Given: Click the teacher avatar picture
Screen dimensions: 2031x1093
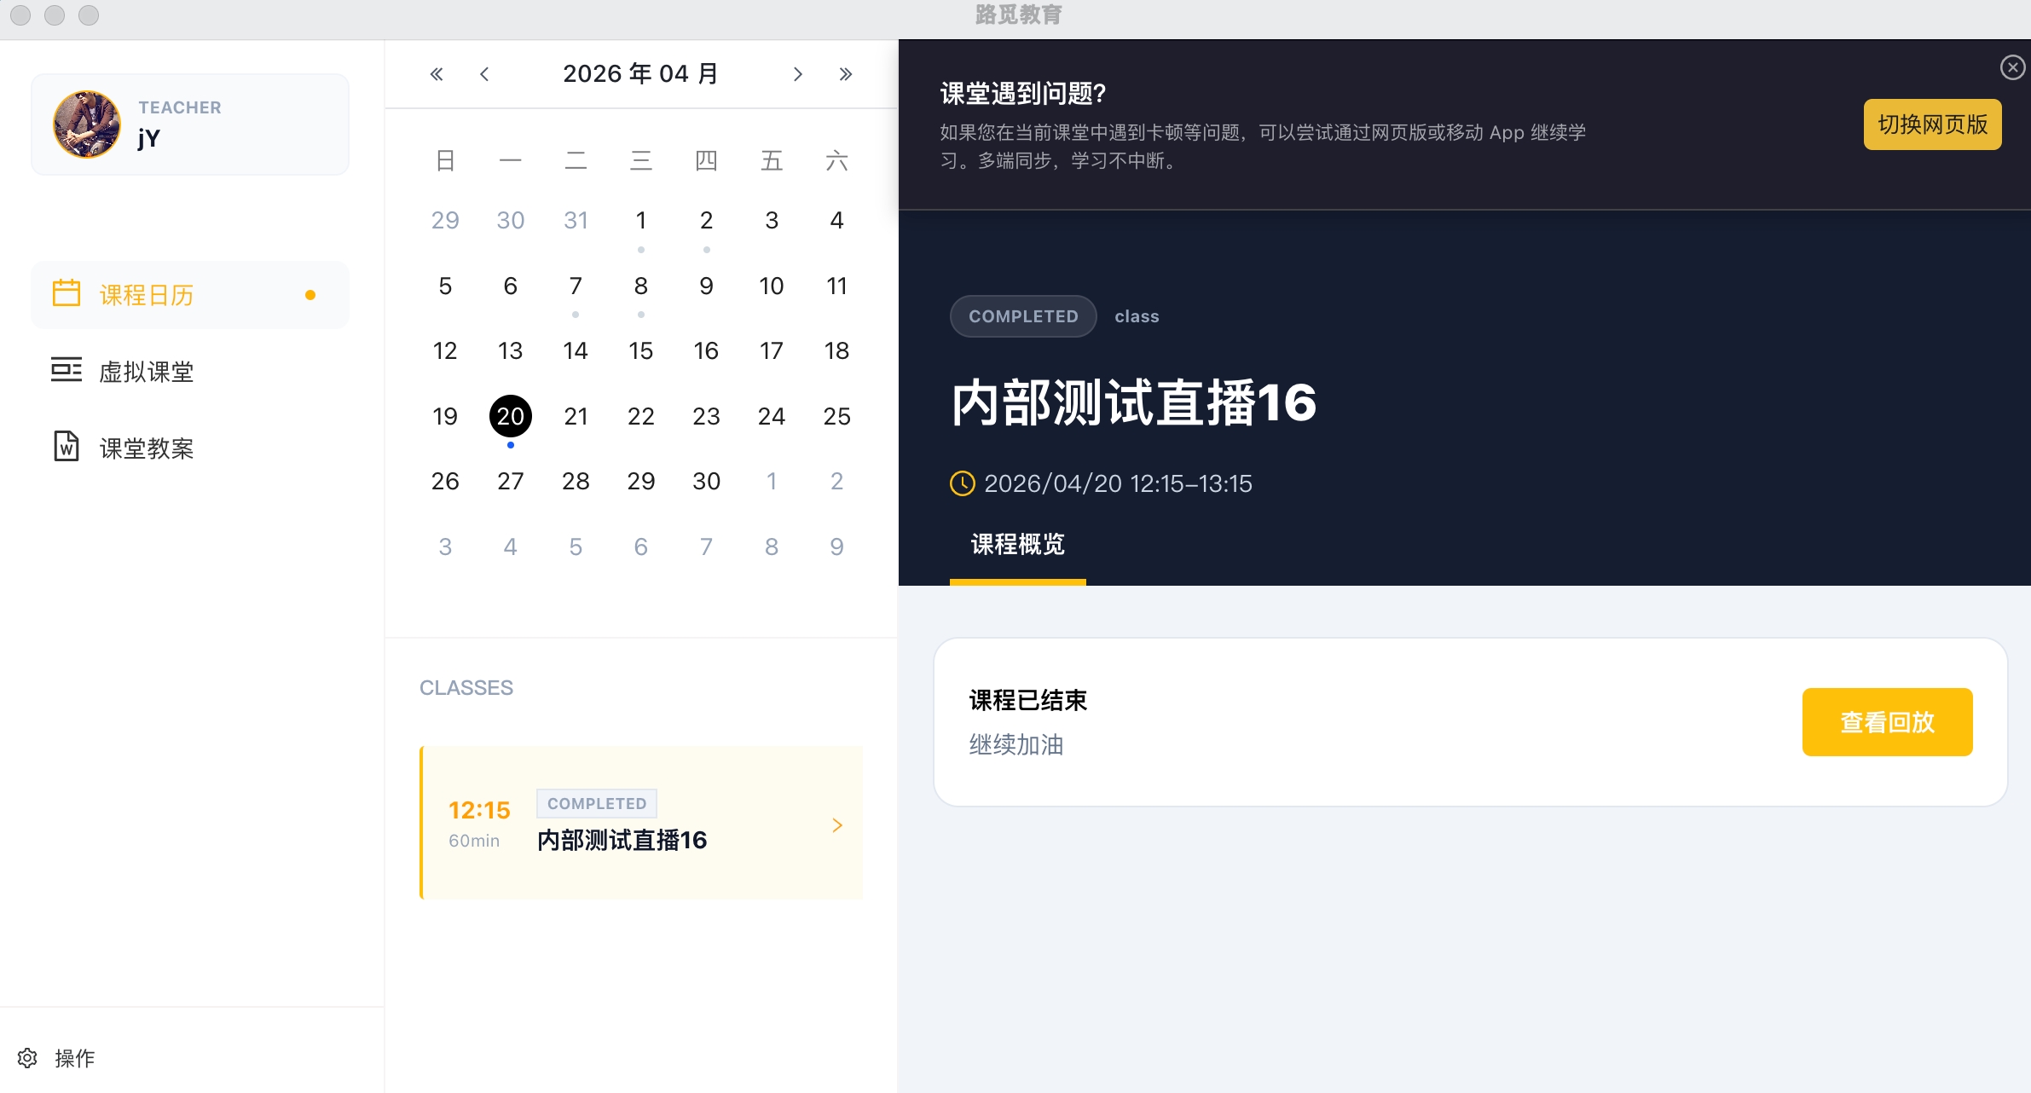Looking at the screenshot, I should (87, 124).
